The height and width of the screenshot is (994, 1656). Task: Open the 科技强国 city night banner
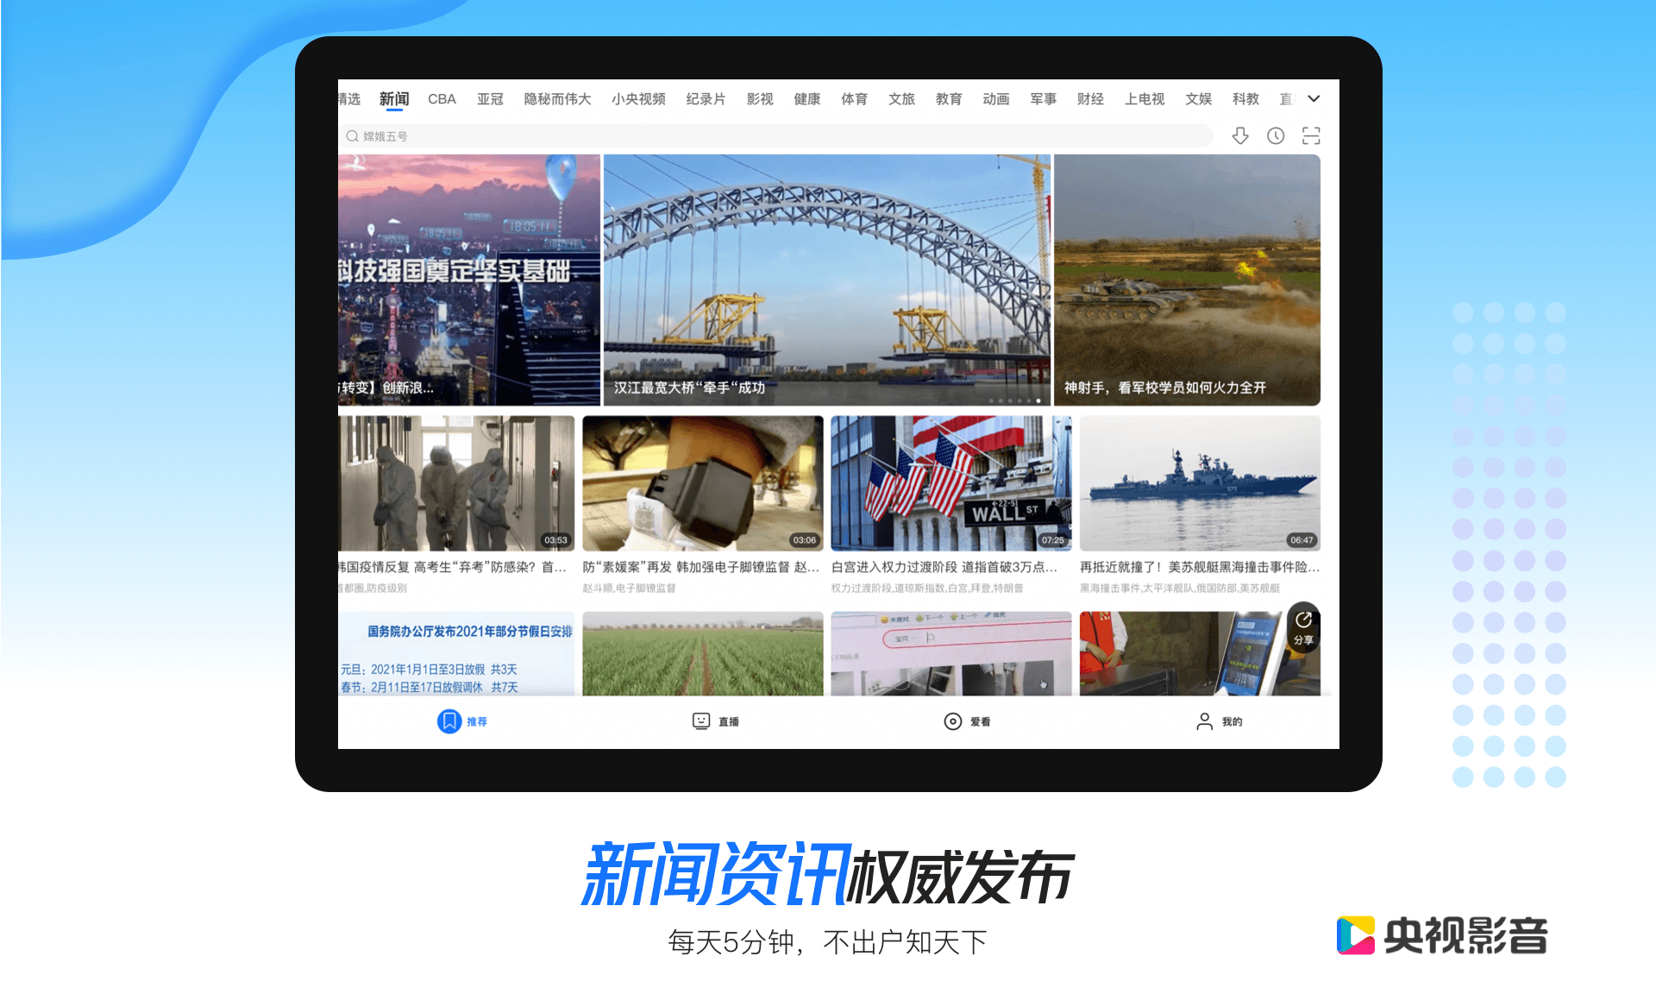coord(468,280)
